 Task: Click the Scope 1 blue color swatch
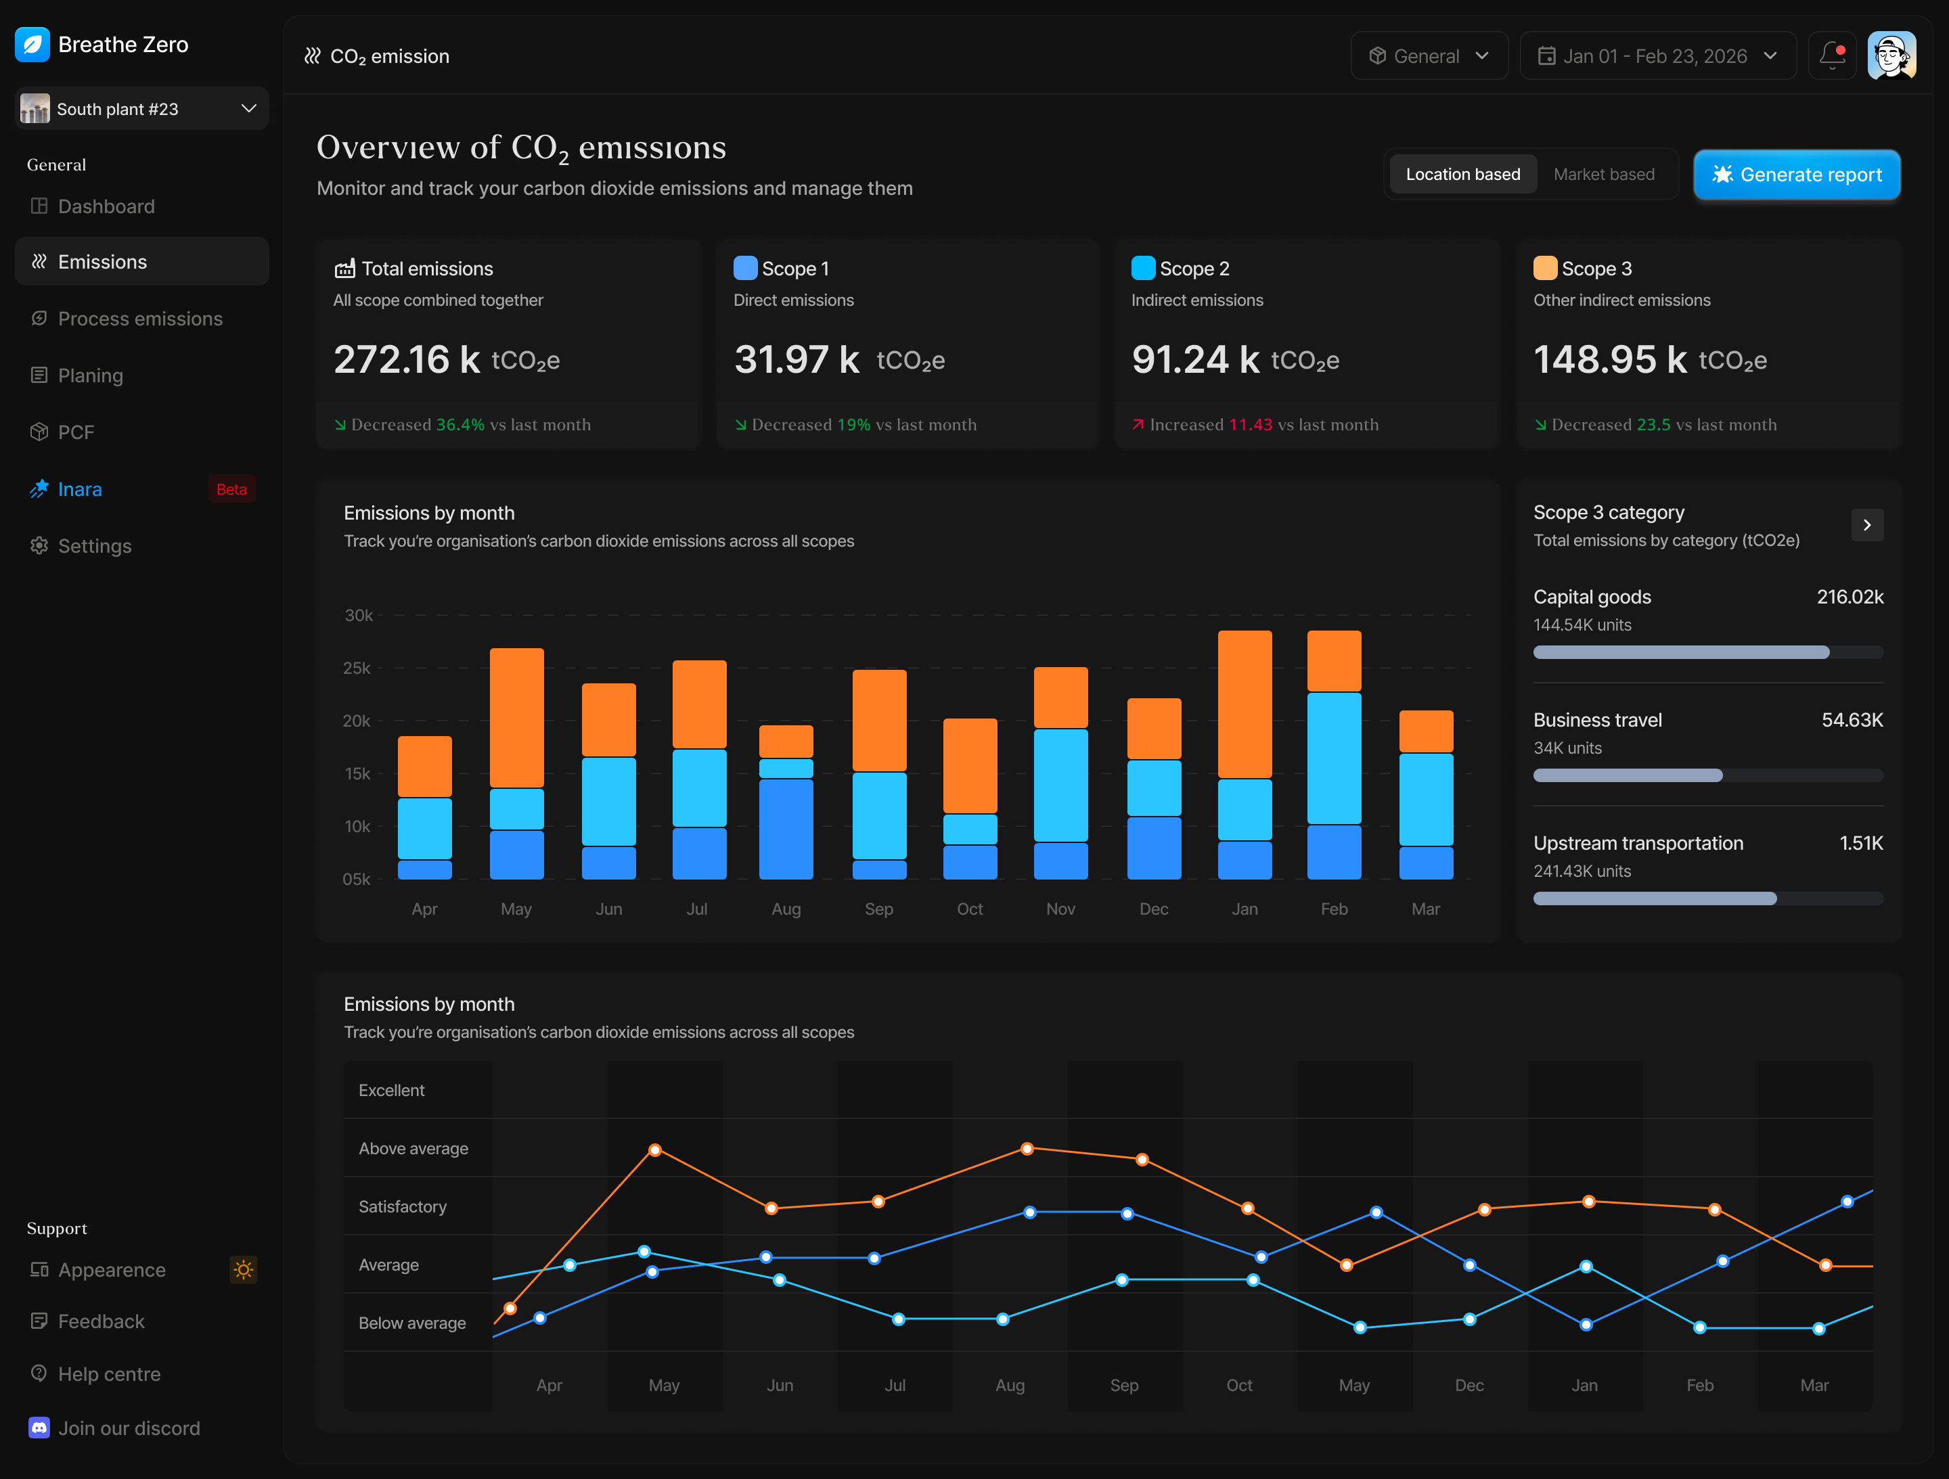click(745, 268)
